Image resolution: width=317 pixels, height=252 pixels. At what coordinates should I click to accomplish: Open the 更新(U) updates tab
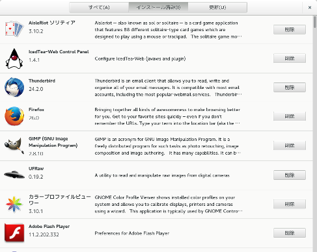tap(217, 7)
